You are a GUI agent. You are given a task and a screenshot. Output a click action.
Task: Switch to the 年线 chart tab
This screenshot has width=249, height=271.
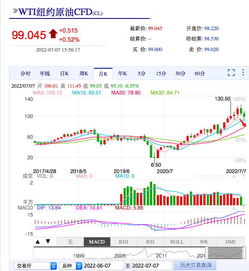(45, 73)
